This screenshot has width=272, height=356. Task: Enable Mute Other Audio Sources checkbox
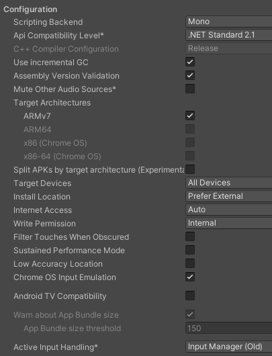(x=190, y=89)
